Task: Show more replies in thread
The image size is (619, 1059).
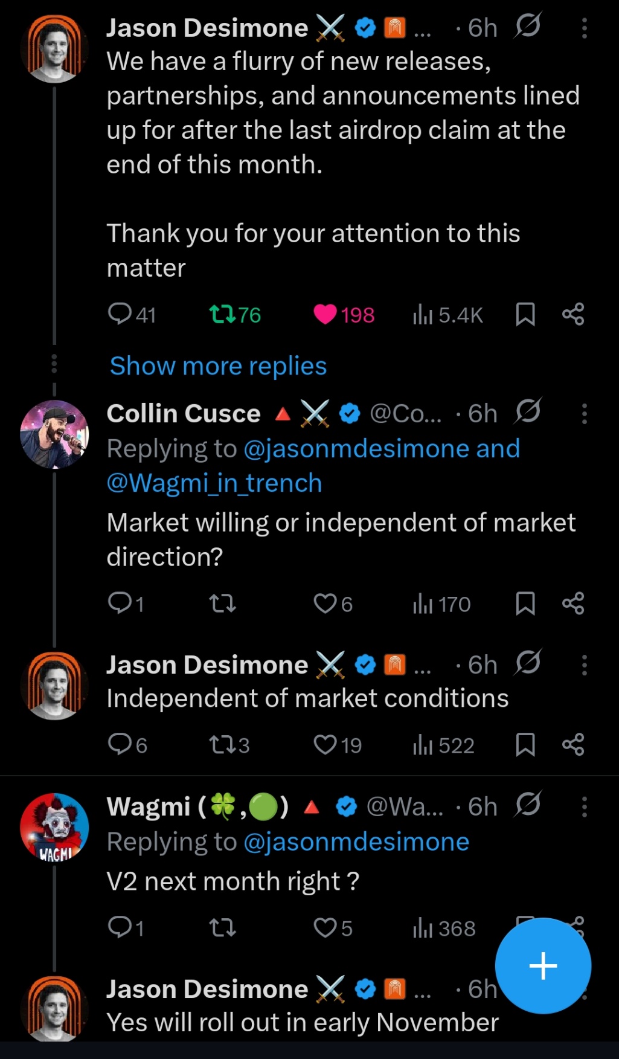Action: [218, 366]
